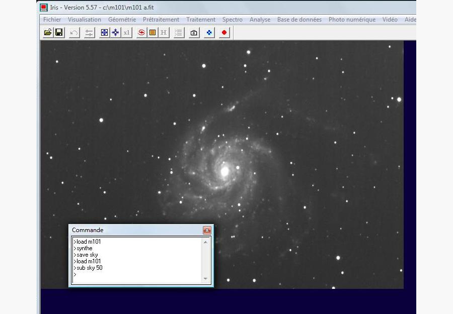Open the Géométrie menu

[x=122, y=20]
